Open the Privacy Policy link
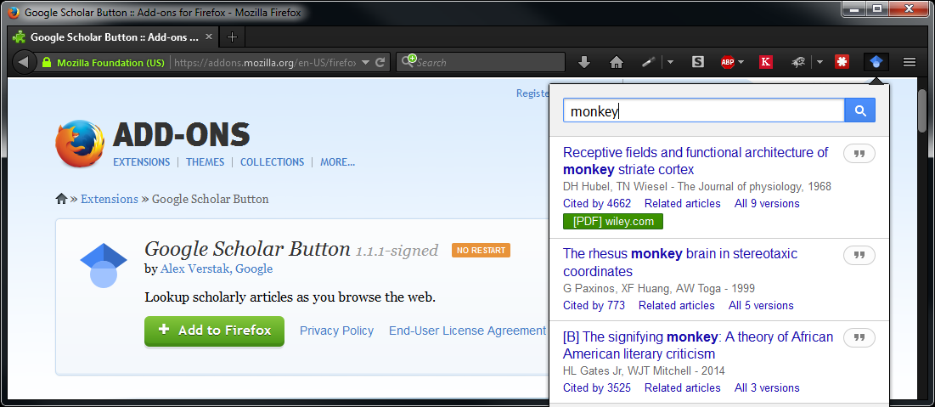Screen dimensions: 935x407 337,331
